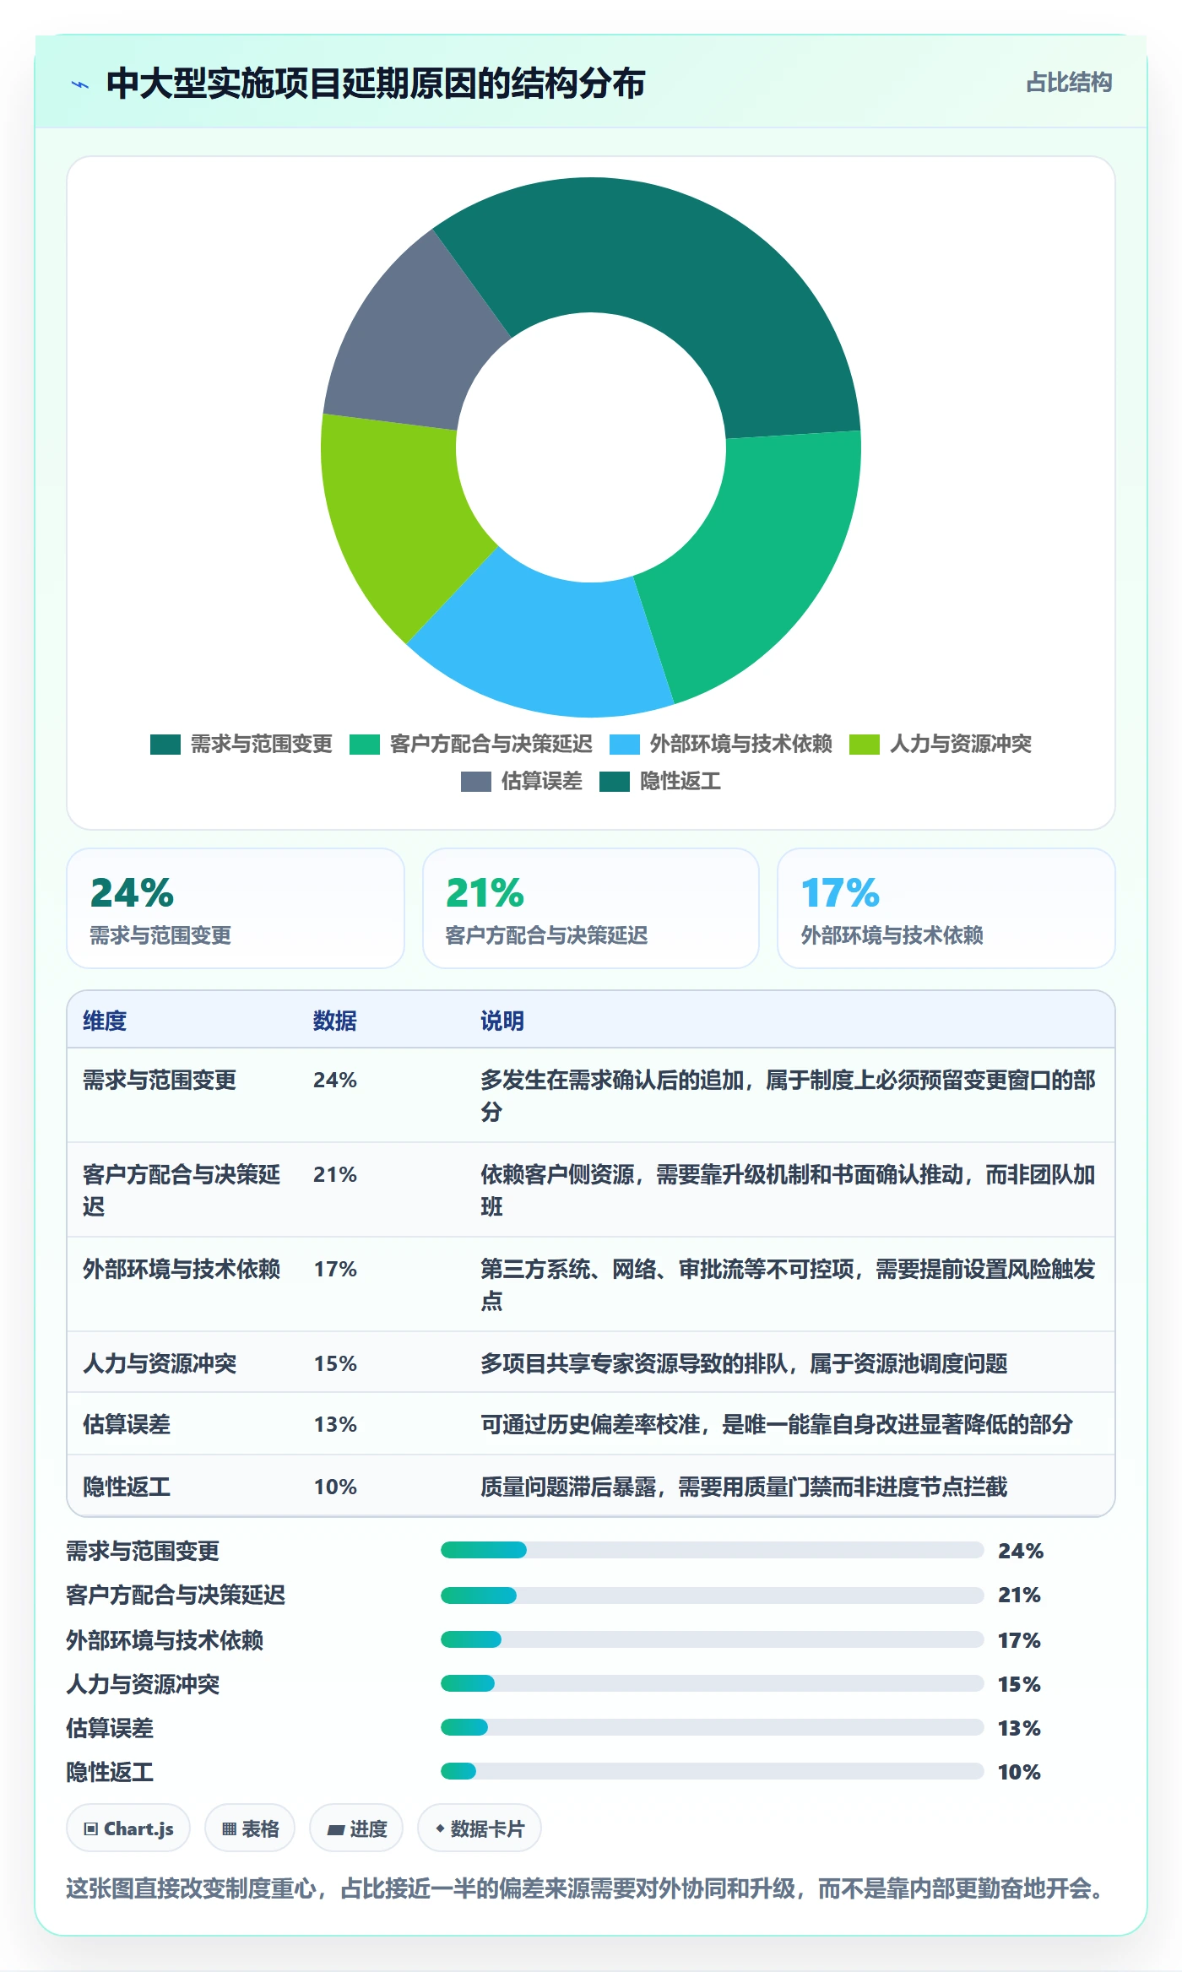Viewport: 1182px width, 1972px height.
Task: Toggle the "外部环境与技术依赖" legend entry
Action: point(721,744)
